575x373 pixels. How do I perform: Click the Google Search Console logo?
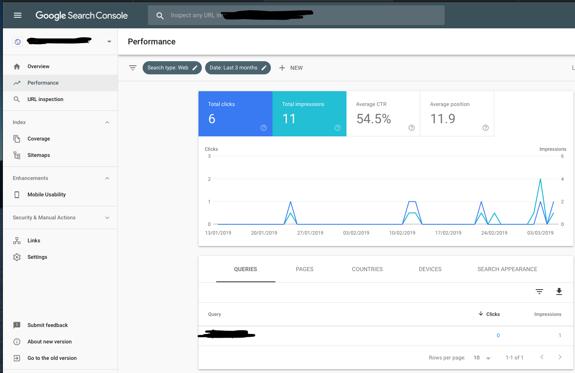pos(82,16)
